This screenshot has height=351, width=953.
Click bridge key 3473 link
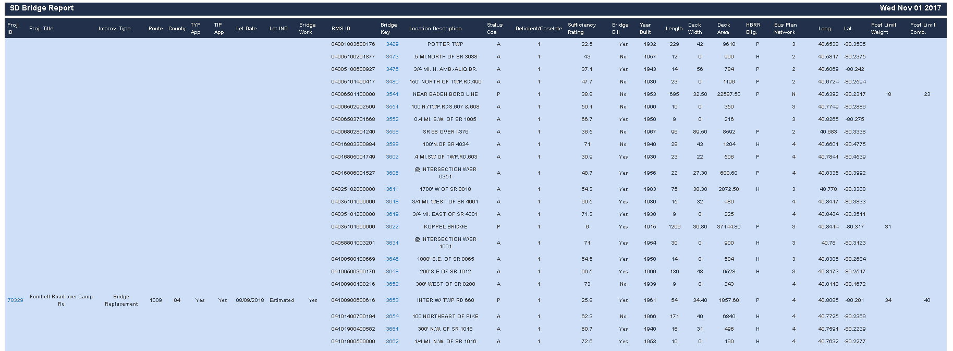click(x=392, y=57)
